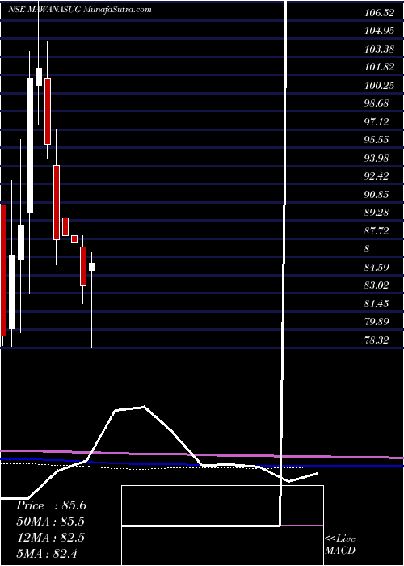Click the 81.45 price axis label

pos(377,304)
